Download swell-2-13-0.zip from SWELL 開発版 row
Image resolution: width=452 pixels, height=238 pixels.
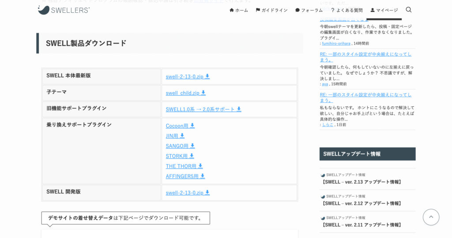(185, 193)
